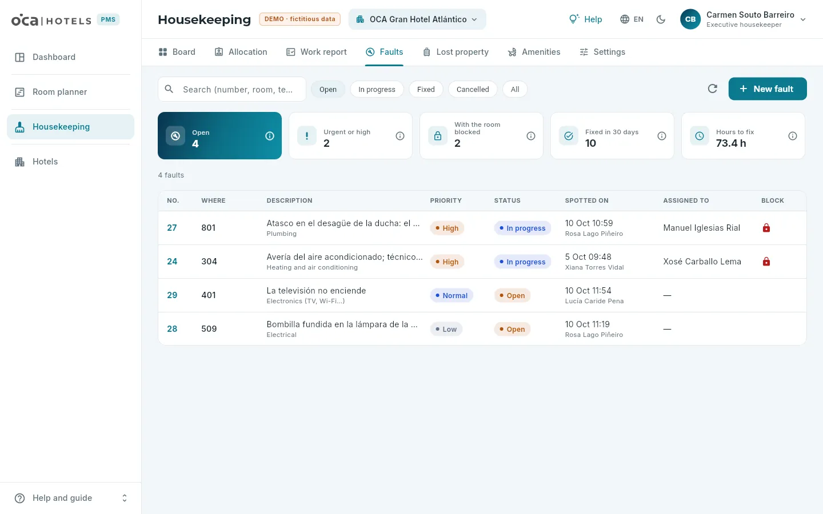Click info icon on Hours to fix card
The image size is (823, 514).
pos(793,136)
